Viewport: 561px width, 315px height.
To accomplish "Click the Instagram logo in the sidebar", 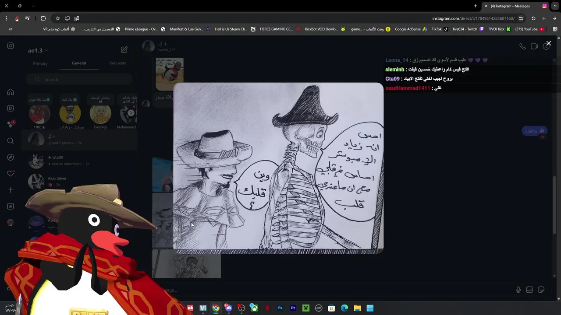I will pos(11,46).
